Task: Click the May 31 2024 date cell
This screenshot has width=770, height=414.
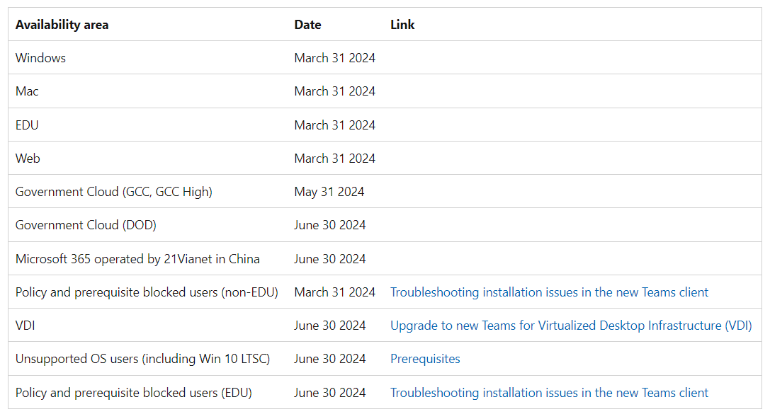Action: tap(329, 192)
